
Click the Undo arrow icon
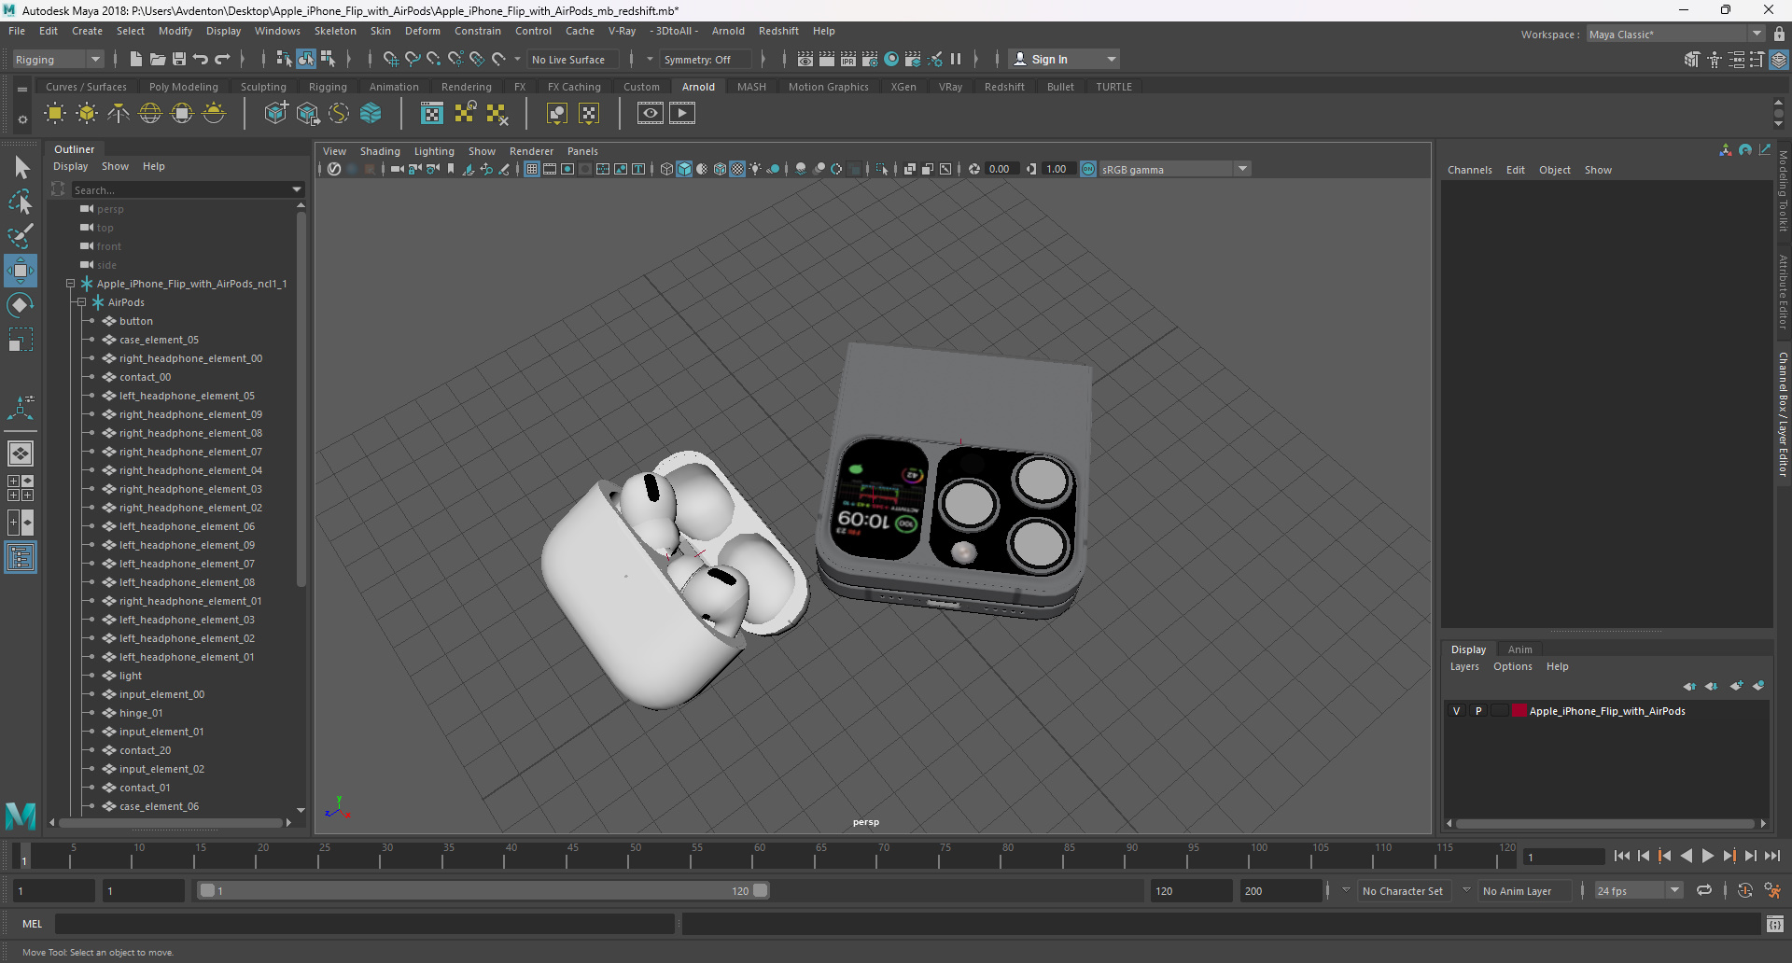[x=201, y=59]
